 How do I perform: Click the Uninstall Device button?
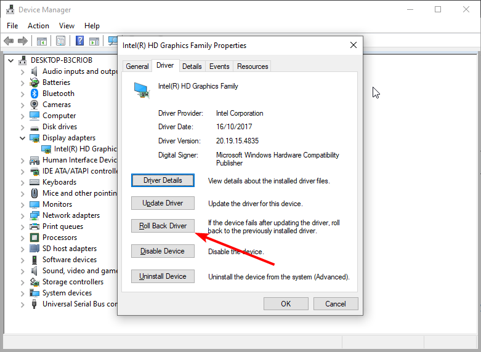(x=163, y=276)
